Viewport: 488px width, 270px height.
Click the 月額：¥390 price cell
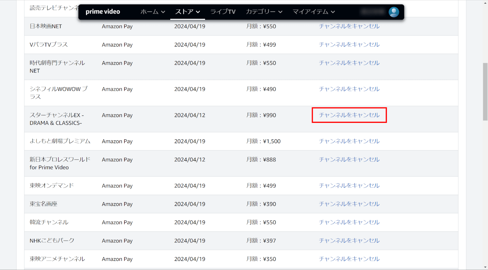(x=261, y=204)
